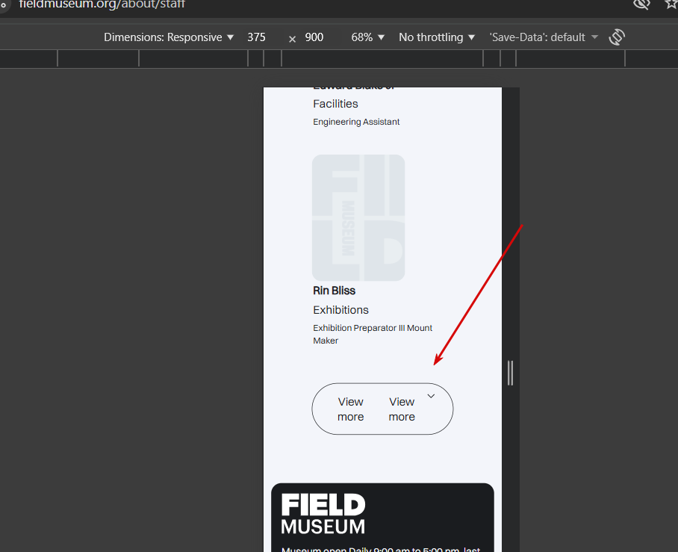Click the width field showing 375
Image resolution: width=678 pixels, height=552 pixels.
[x=256, y=37]
